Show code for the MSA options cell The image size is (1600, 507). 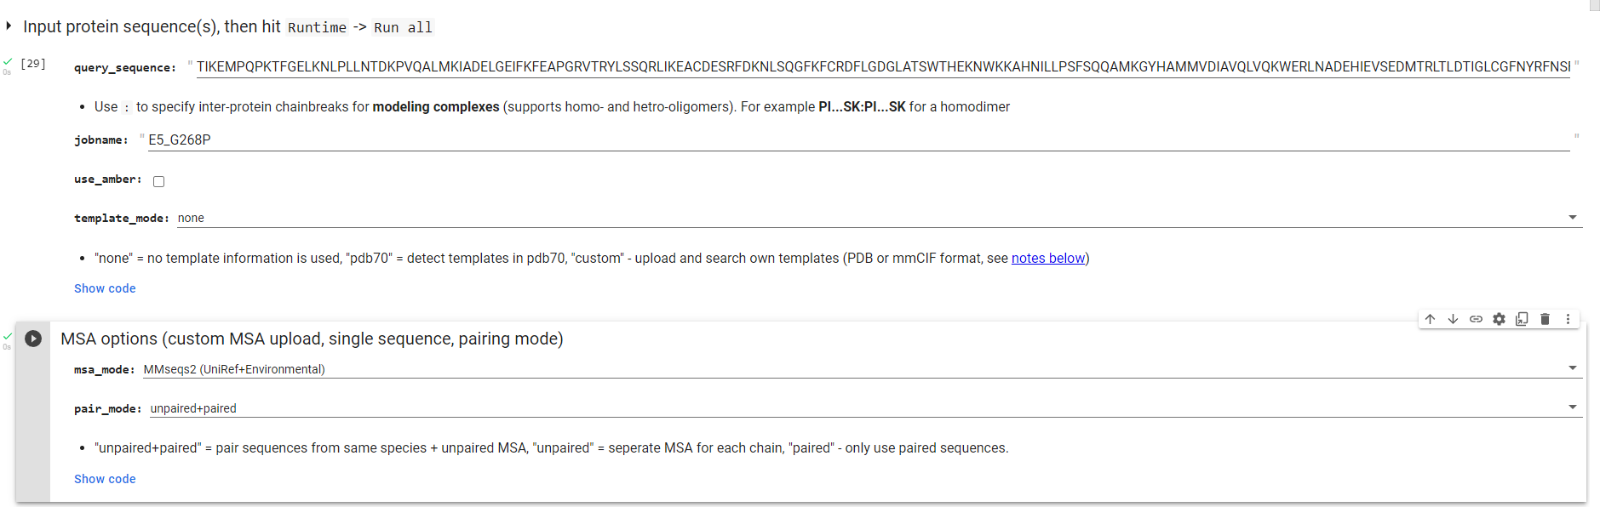(105, 479)
